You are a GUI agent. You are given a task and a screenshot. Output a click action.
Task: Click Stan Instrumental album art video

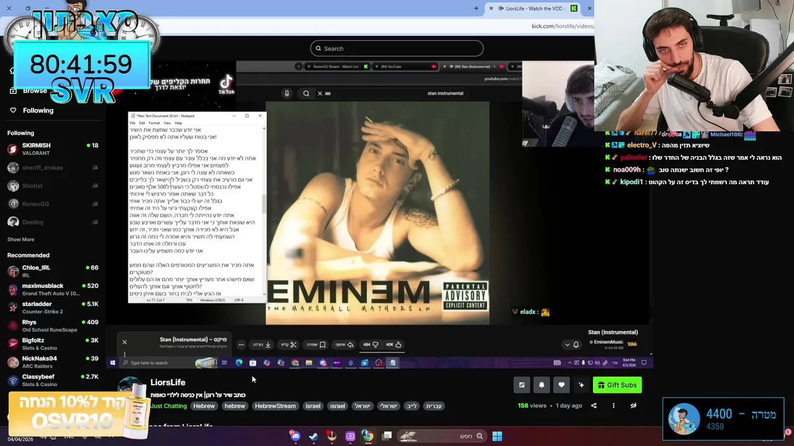pyautogui.click(x=377, y=213)
